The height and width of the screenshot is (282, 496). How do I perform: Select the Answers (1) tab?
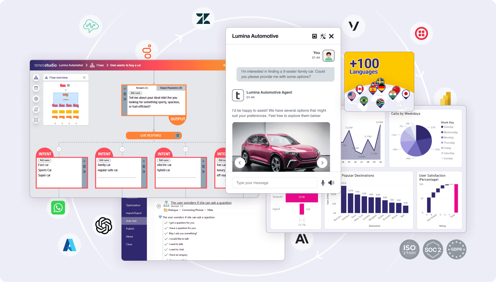[x=142, y=88]
